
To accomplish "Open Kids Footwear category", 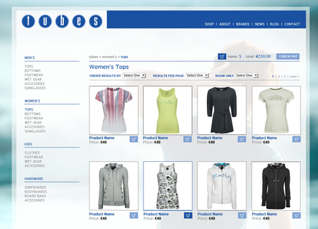I will pyautogui.click(x=34, y=157).
